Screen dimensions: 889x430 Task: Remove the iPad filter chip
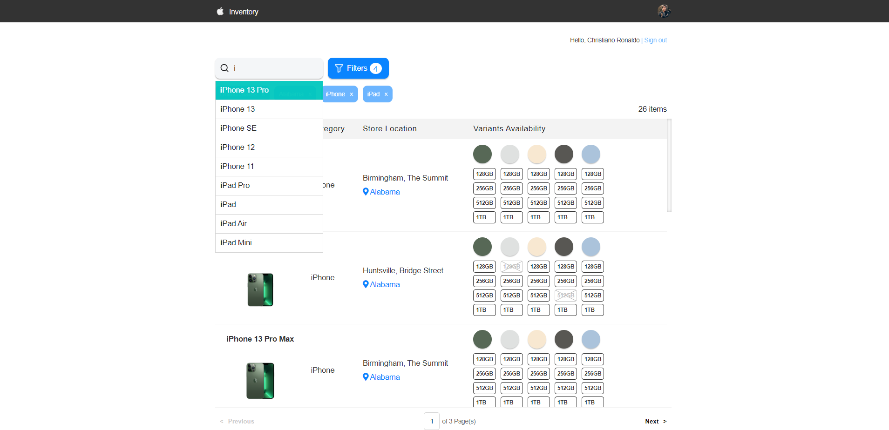386,94
